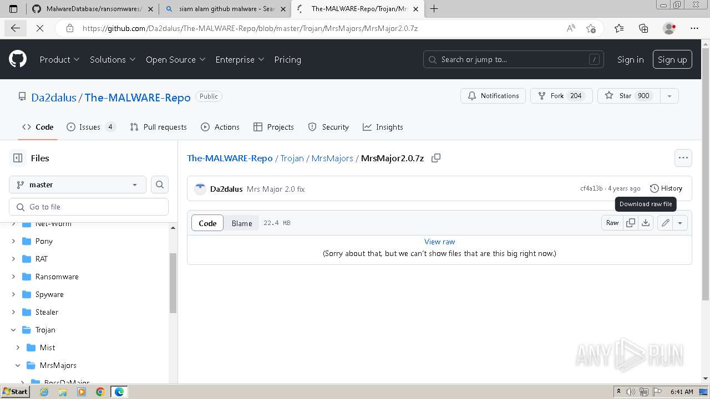Open the Pull requests tab
The height and width of the screenshot is (399, 710).
click(158, 127)
